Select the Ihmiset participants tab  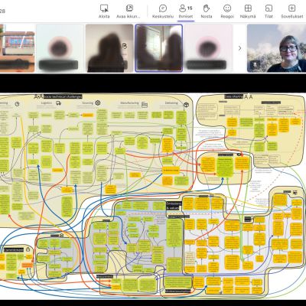[186, 11]
